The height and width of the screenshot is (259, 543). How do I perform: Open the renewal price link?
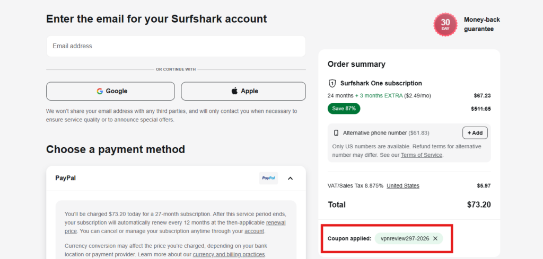[175, 227]
